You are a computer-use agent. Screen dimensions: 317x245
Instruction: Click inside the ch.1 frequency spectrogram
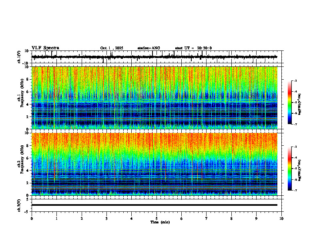[154, 98]
